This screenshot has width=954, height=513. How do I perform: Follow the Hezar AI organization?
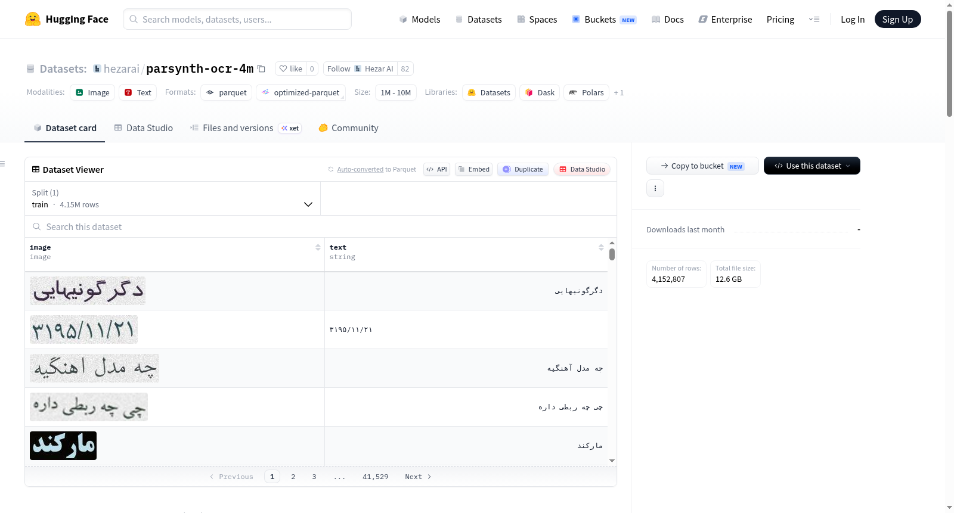(x=360, y=69)
